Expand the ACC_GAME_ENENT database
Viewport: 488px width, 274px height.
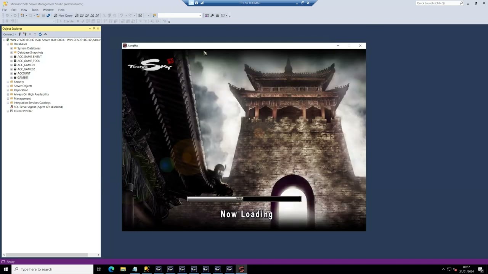pyautogui.click(x=11, y=57)
